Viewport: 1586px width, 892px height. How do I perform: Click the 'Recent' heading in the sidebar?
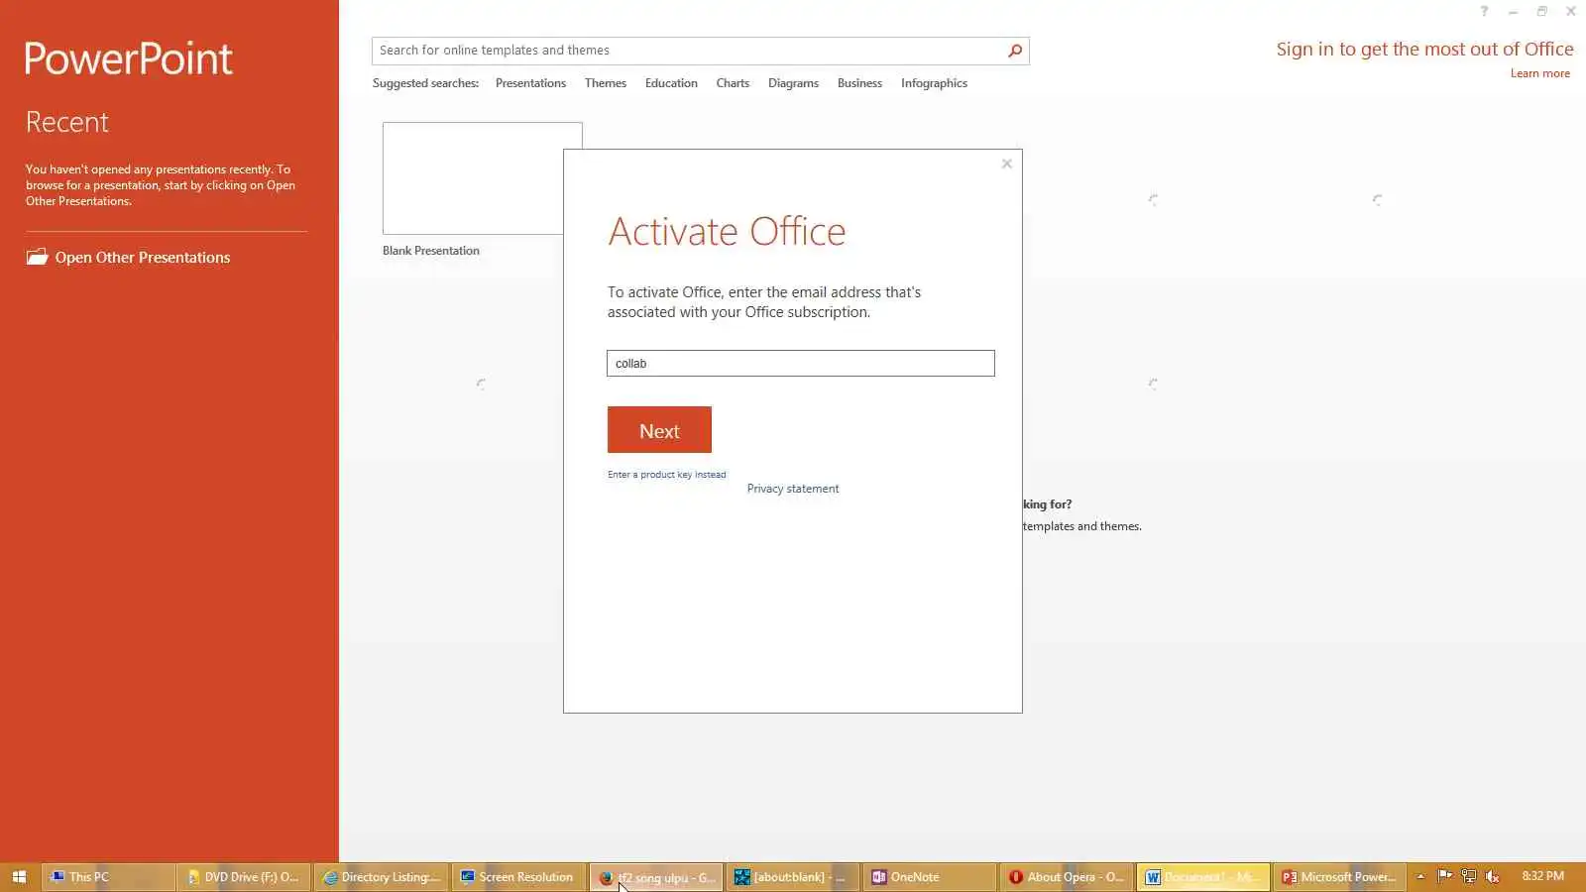pos(67,122)
